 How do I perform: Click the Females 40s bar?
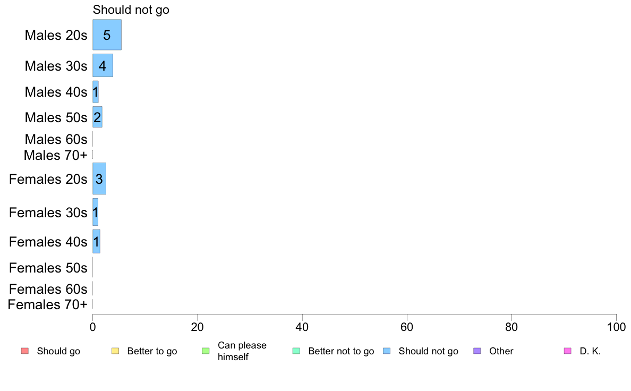tap(96, 242)
